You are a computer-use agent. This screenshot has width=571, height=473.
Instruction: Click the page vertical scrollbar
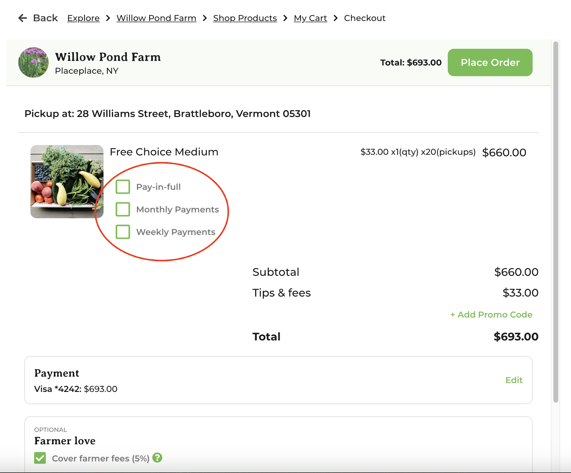556,221
